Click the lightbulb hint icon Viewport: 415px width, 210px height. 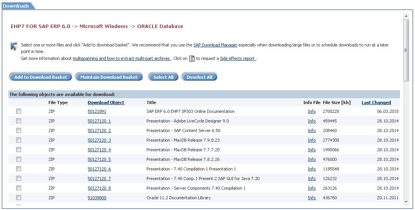pos(14,46)
